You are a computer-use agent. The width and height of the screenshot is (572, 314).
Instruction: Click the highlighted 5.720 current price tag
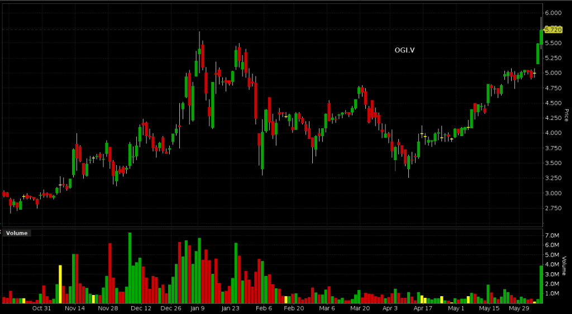pos(553,30)
